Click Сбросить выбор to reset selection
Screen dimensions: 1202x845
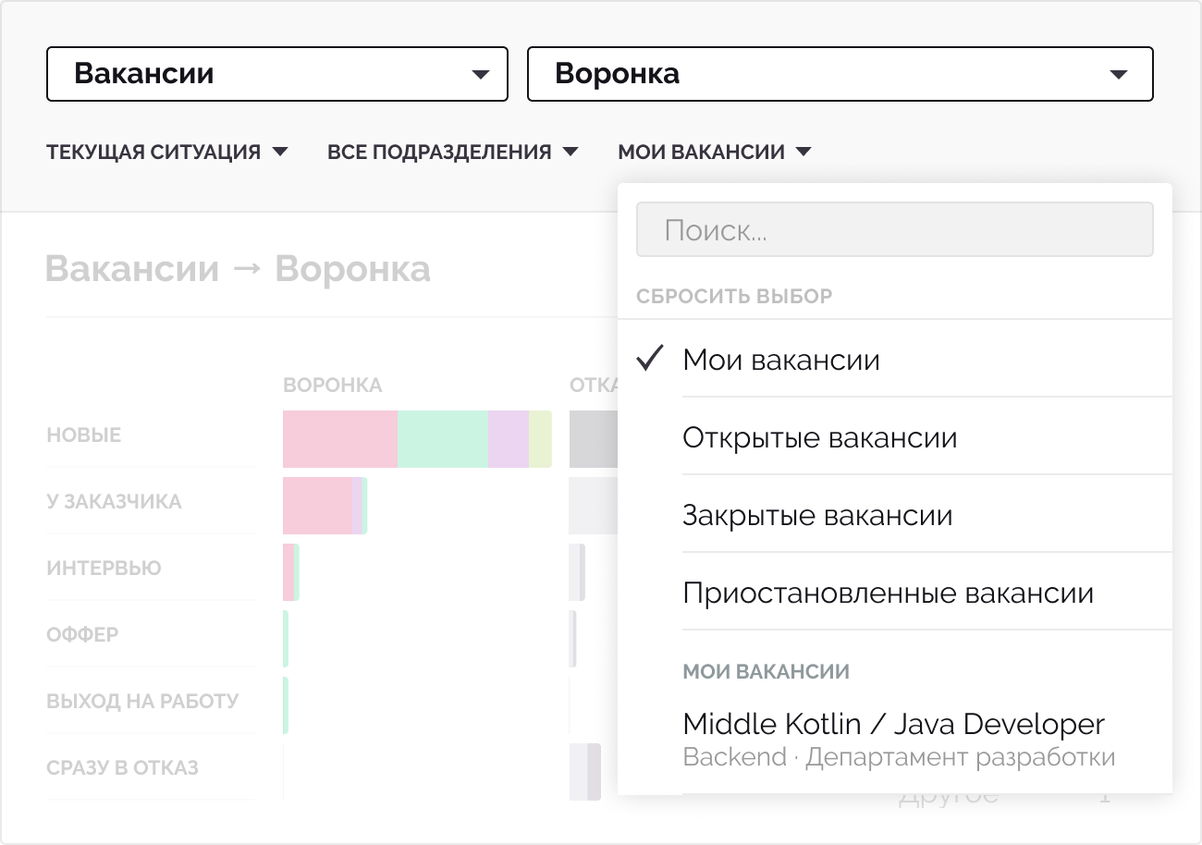(x=734, y=297)
